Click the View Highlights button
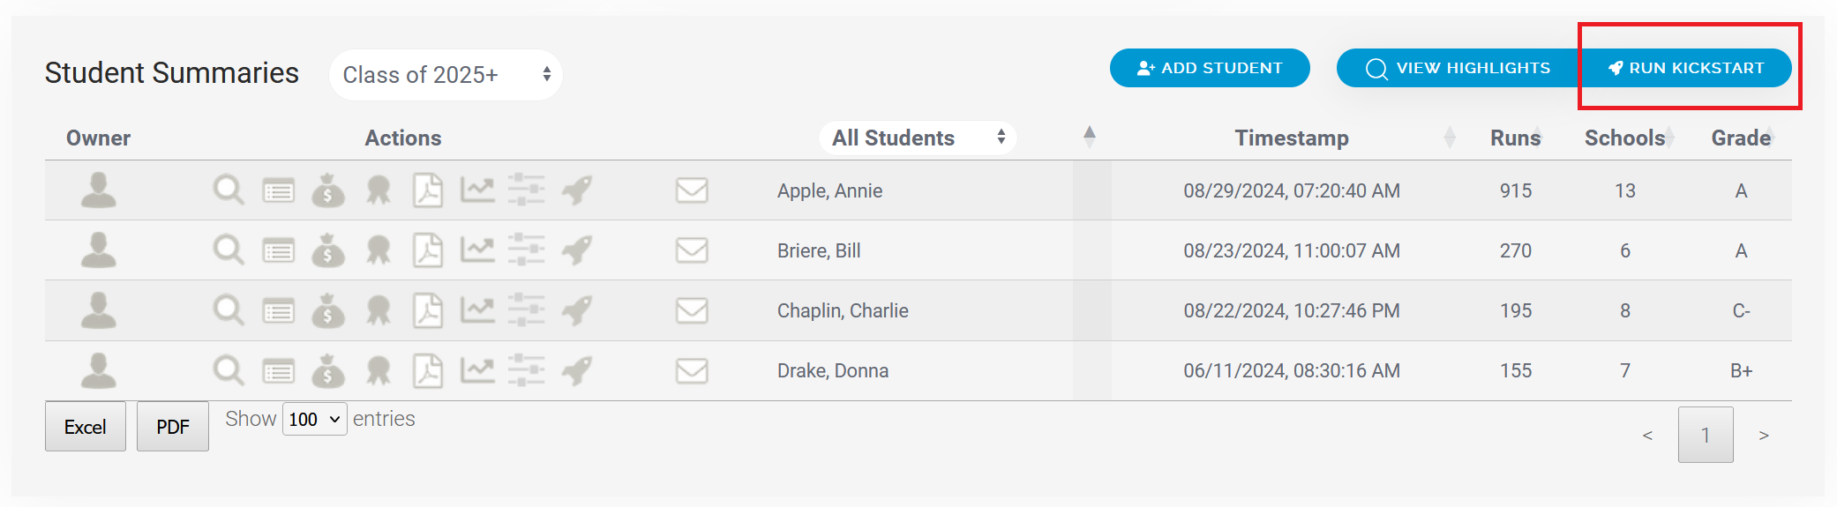 1458,68
